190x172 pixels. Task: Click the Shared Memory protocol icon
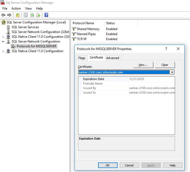pyautogui.click(x=74, y=29)
